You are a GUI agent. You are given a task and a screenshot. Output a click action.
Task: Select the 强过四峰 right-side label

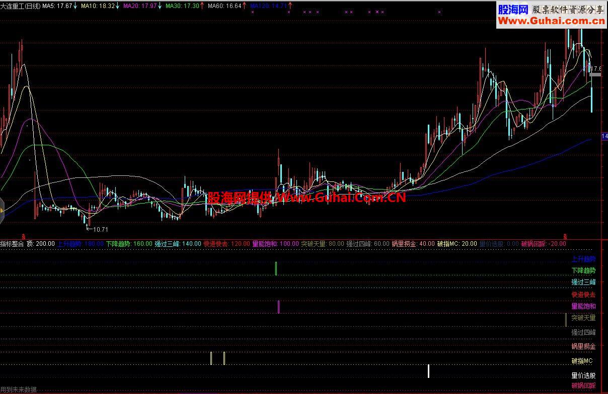point(583,332)
